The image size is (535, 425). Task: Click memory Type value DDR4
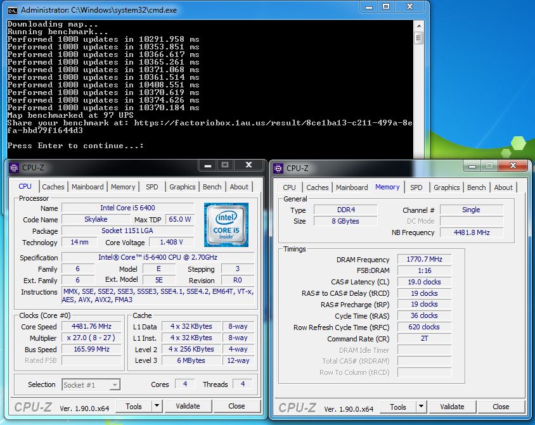point(345,210)
